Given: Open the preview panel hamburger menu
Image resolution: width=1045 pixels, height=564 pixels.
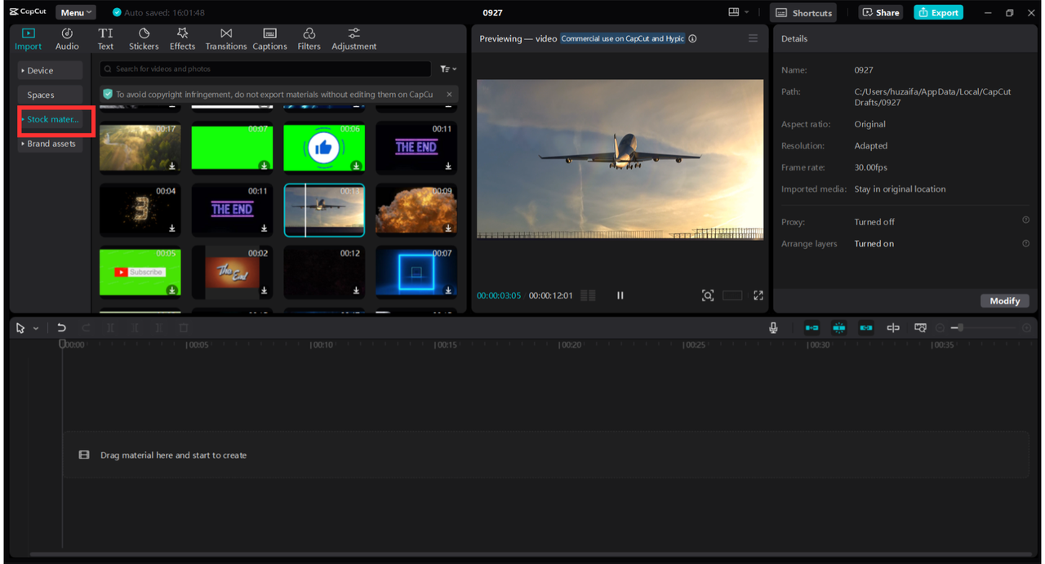Looking at the screenshot, I should click(x=753, y=38).
